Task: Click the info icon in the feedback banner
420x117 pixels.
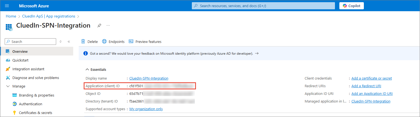Action: click(x=86, y=53)
